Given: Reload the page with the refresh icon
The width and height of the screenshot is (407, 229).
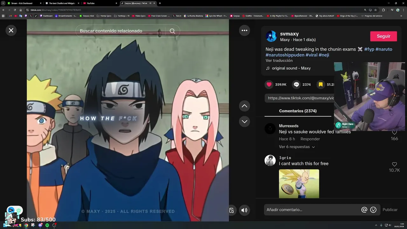Looking at the screenshot, I should (x=15, y=10).
